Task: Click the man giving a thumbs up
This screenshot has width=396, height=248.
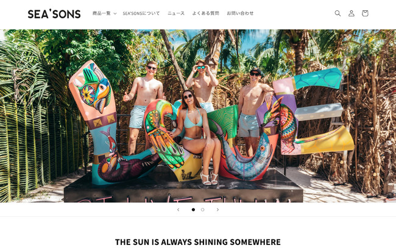Action: point(143,107)
